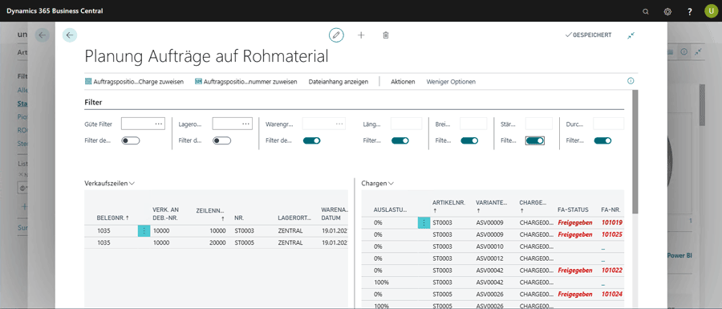Click the Filter section heading
Viewport: 722px width, 309px height.
[x=94, y=102]
